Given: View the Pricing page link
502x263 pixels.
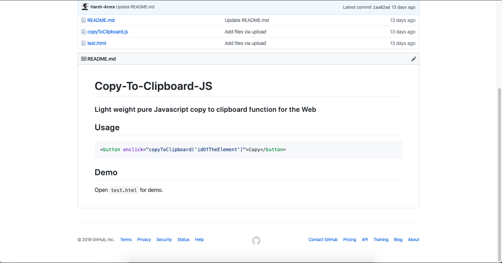Looking at the screenshot, I should click(x=349, y=240).
